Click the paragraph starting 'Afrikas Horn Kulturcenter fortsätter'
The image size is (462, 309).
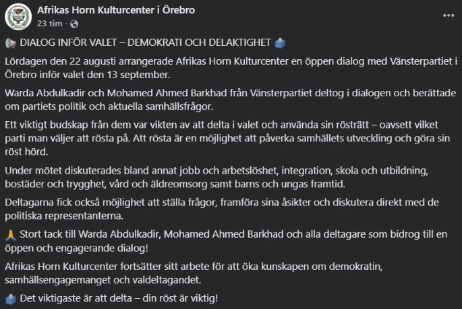coord(194,273)
